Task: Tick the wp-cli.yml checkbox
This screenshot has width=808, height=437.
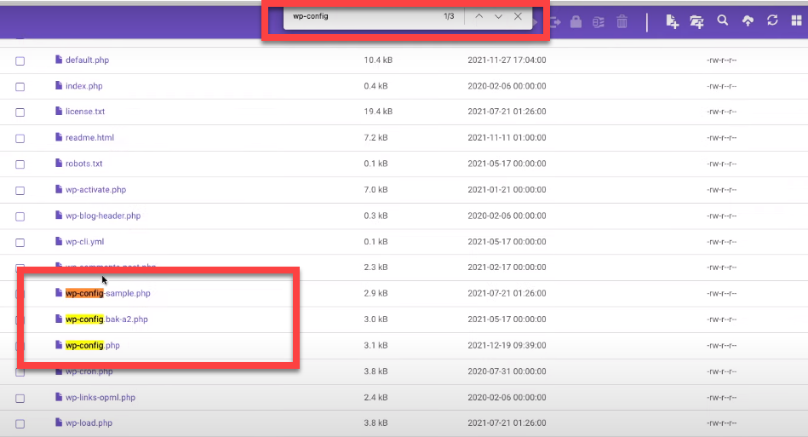Action: click(20, 242)
